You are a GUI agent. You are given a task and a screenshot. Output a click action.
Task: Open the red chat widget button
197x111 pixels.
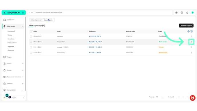[x=192, y=98]
